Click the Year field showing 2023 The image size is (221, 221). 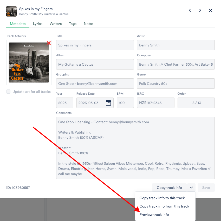(x=65, y=103)
